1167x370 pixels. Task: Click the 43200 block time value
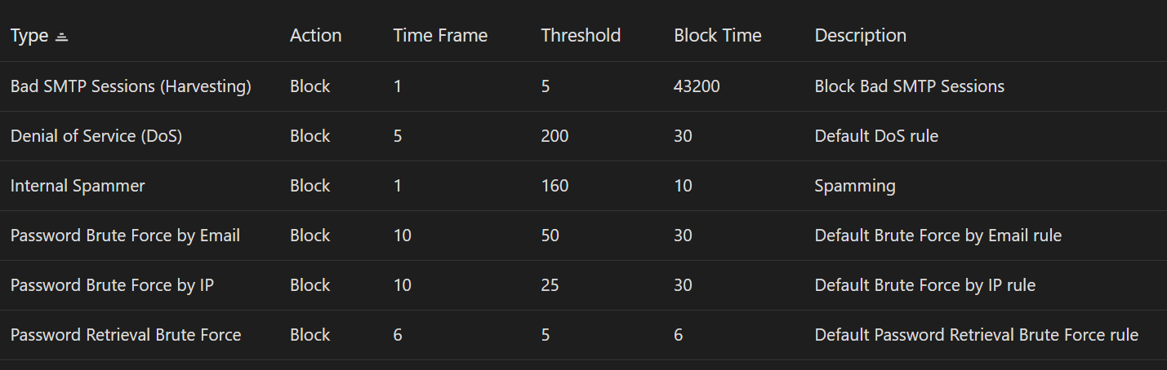pyautogui.click(x=697, y=86)
